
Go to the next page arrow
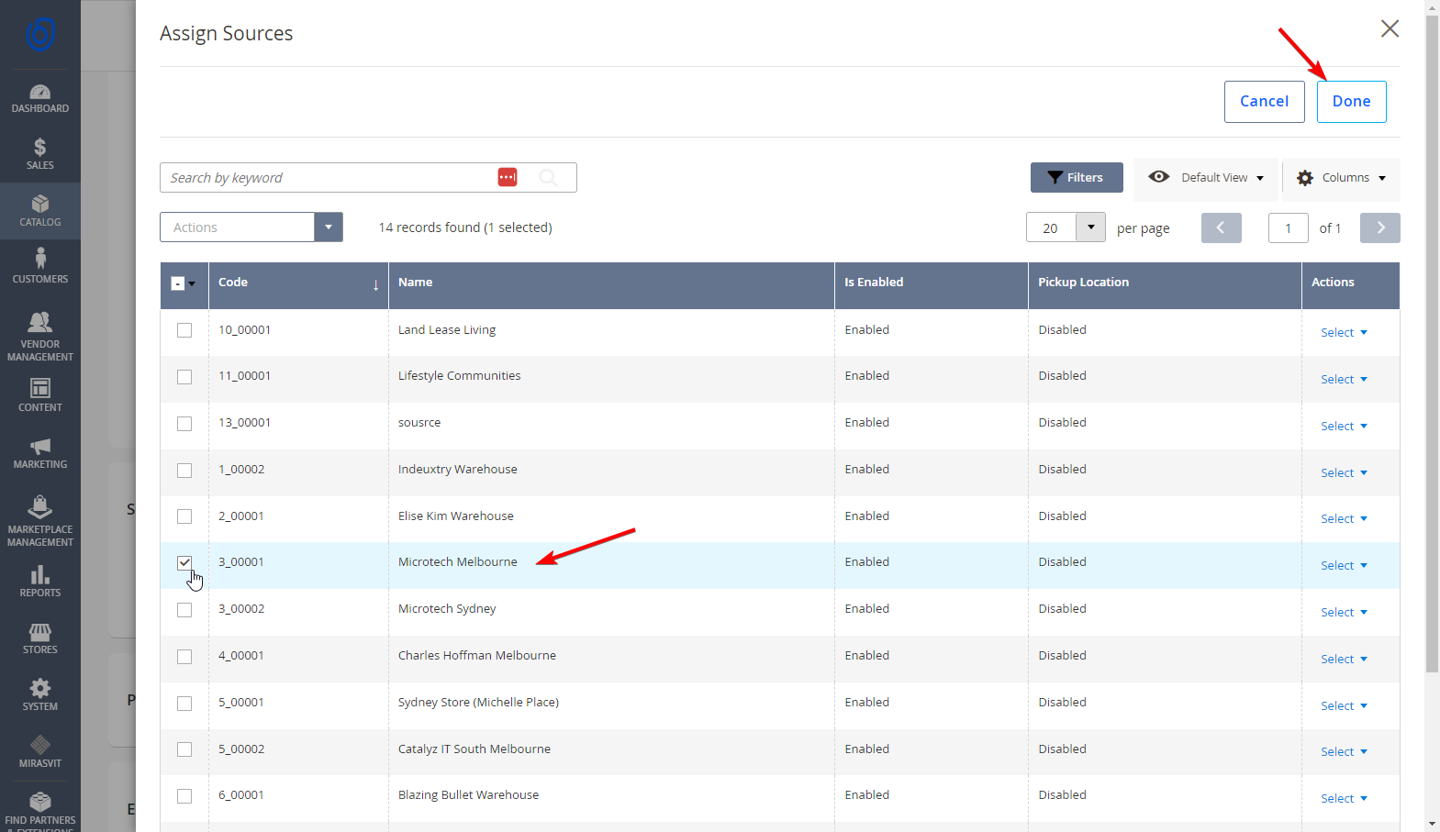click(1380, 227)
